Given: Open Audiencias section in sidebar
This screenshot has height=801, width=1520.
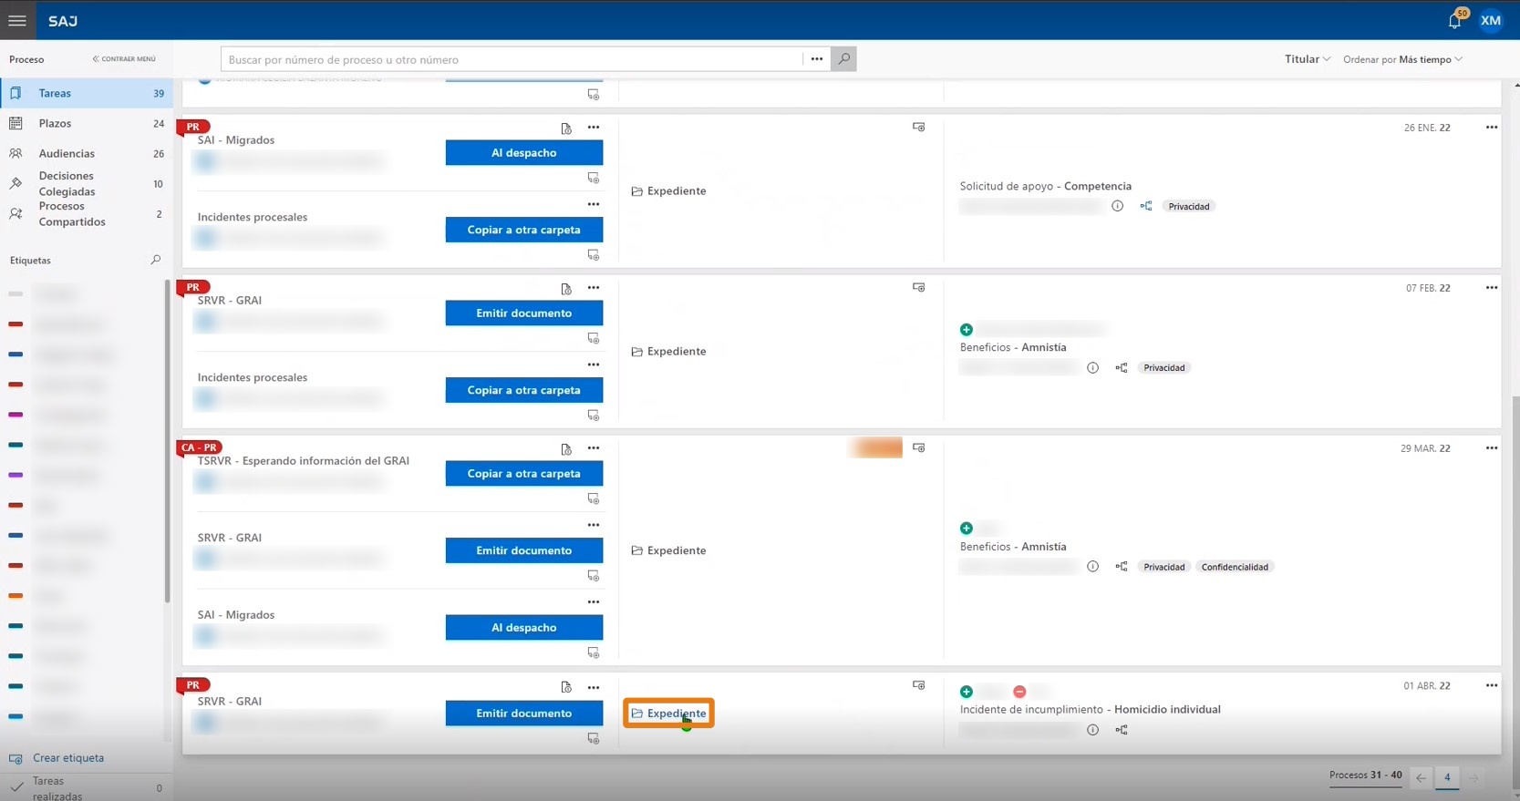Looking at the screenshot, I should pos(67,153).
